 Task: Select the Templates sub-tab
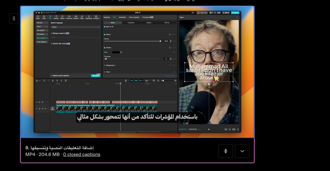(x=131, y=23)
